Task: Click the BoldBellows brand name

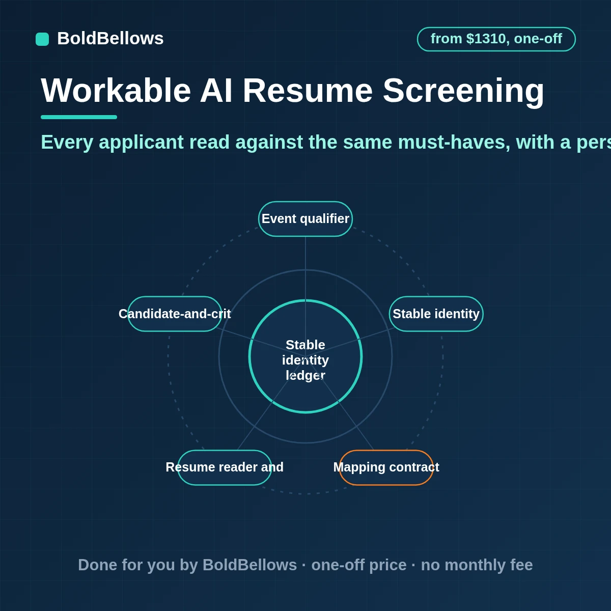Action: click(x=110, y=39)
